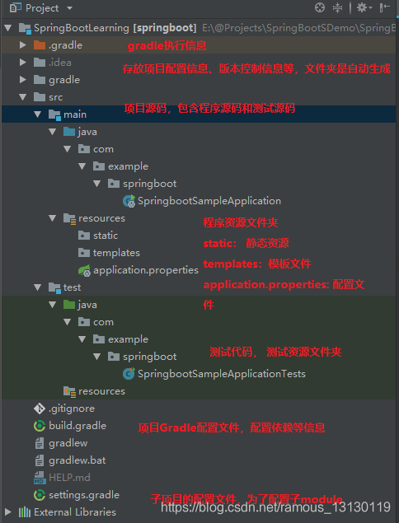The height and width of the screenshot is (523, 399).
Task: Expand the gradle folder arrow
Action: click(23, 79)
